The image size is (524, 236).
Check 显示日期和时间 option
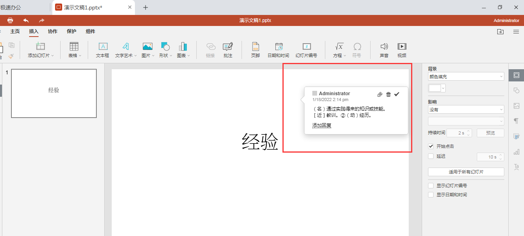pos(431,195)
